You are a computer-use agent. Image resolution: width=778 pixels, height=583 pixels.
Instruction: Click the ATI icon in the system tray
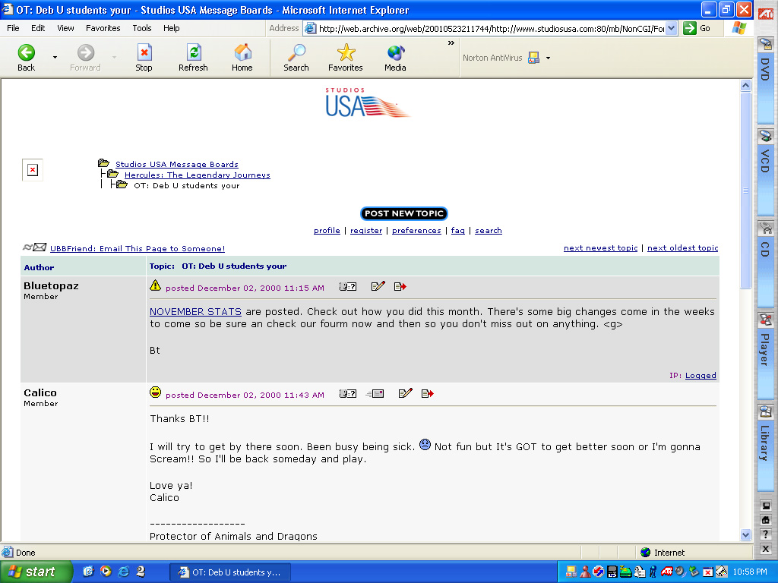click(666, 572)
